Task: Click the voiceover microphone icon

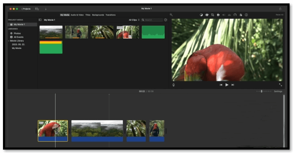Action: tap(174, 85)
